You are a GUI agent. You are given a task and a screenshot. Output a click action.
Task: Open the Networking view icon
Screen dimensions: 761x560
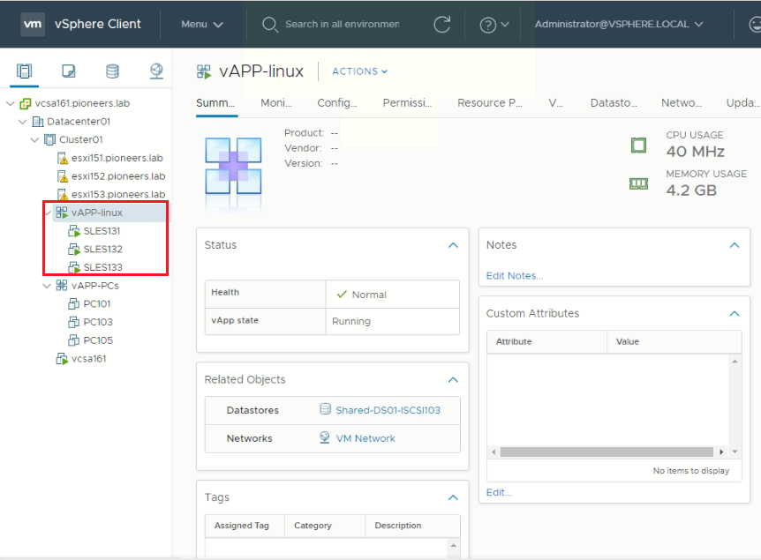pyautogui.click(x=156, y=71)
